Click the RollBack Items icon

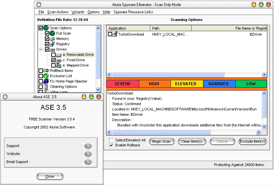46,71
